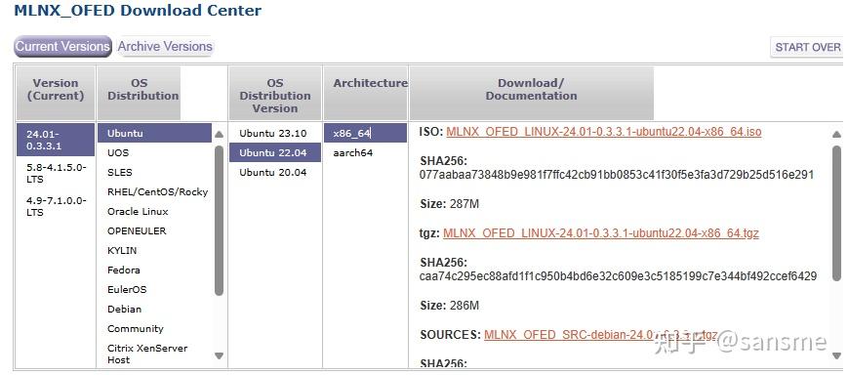Click the Download/Documentation column header

[x=531, y=93]
